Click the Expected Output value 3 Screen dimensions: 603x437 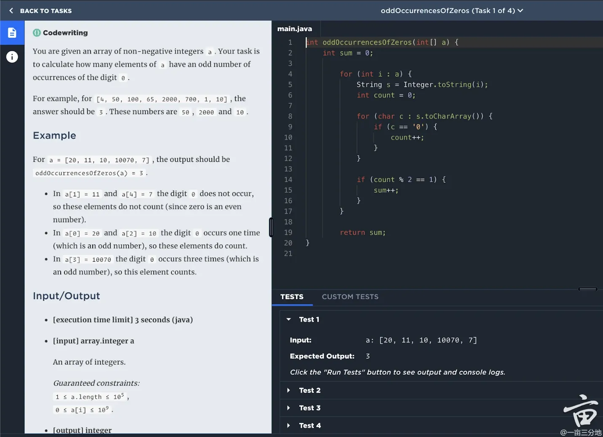click(x=368, y=356)
